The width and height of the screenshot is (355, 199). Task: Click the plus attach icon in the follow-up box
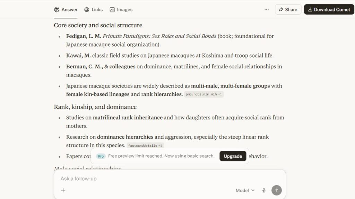tap(63, 190)
